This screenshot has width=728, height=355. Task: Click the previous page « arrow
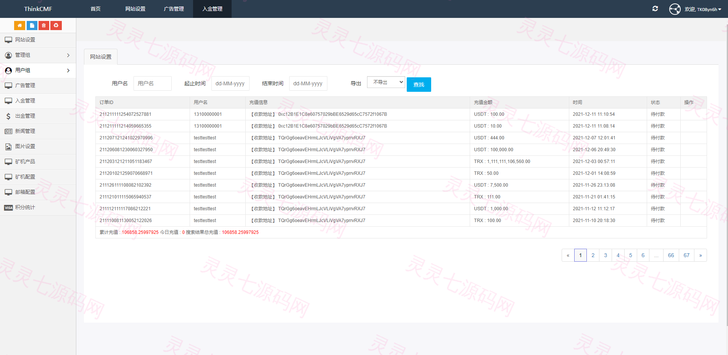(568, 255)
